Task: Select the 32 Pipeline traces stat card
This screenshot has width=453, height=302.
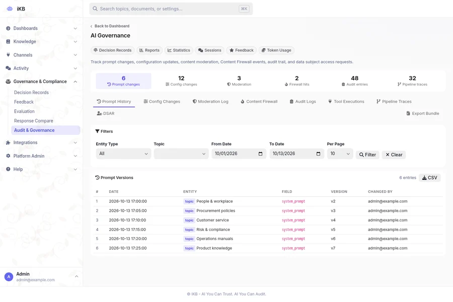Action: [x=412, y=81]
